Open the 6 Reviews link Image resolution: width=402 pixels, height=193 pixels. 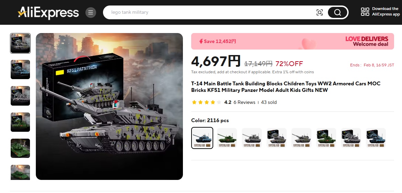[244, 103]
